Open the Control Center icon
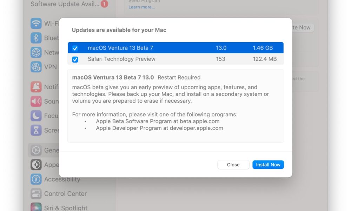 coord(36,194)
